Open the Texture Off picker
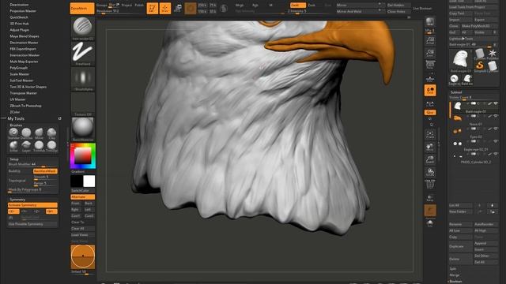The width and height of the screenshot is (506, 284). click(83, 104)
